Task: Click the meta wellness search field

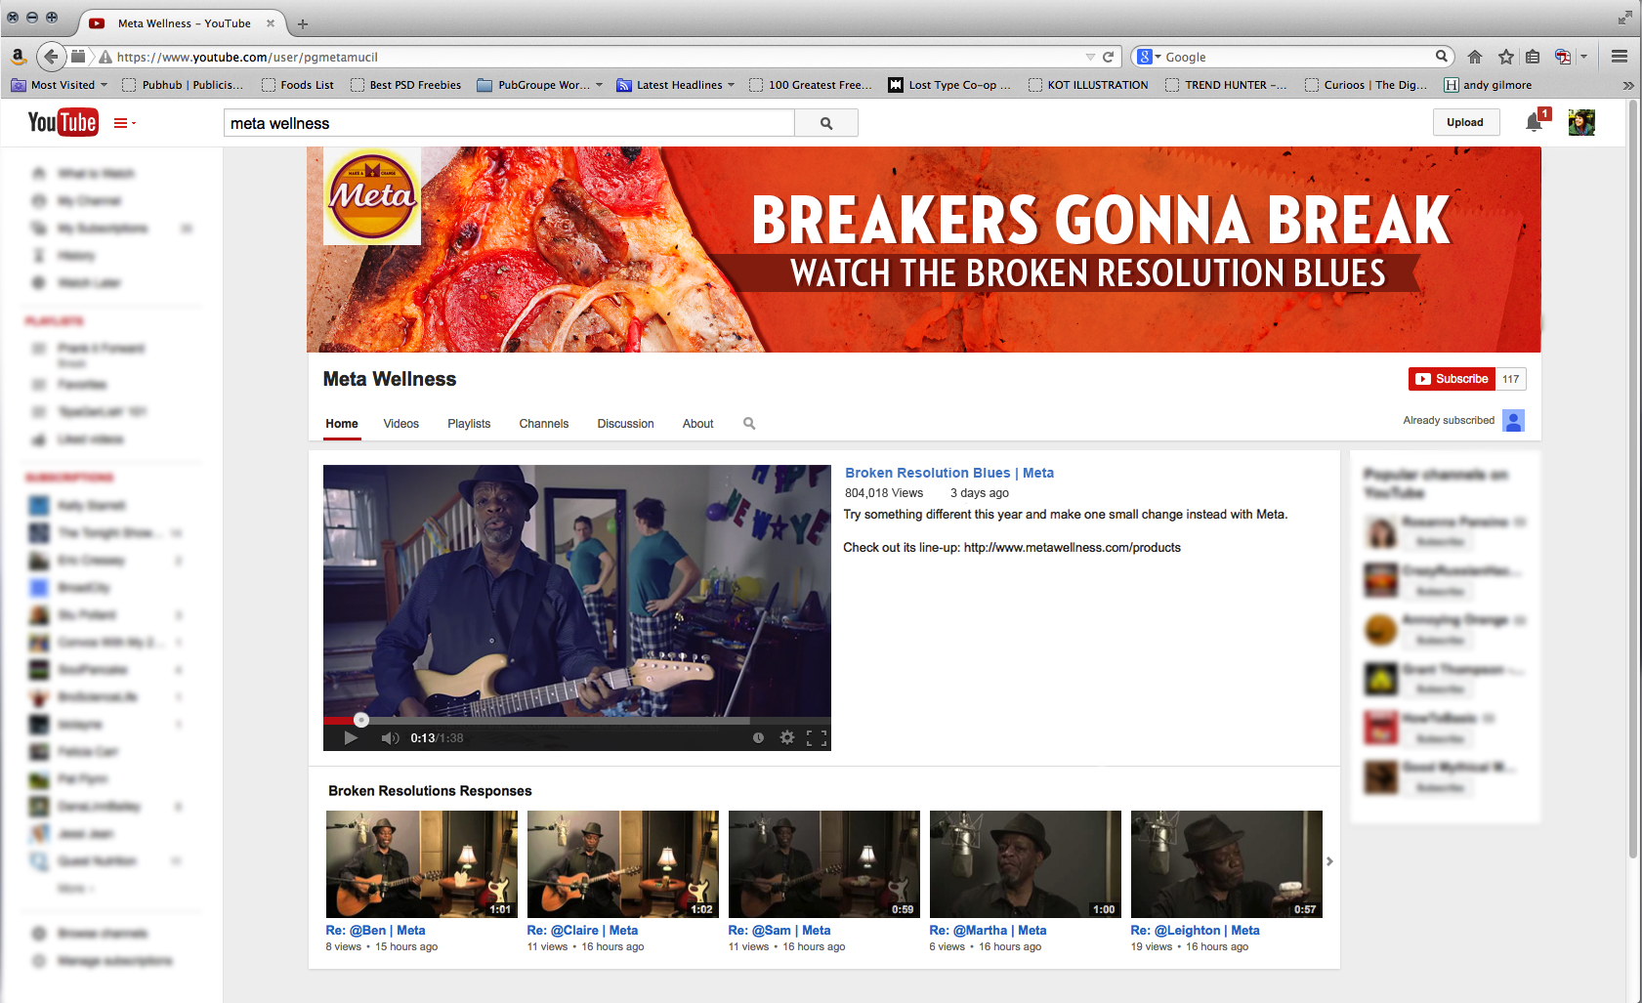Action: point(509,123)
